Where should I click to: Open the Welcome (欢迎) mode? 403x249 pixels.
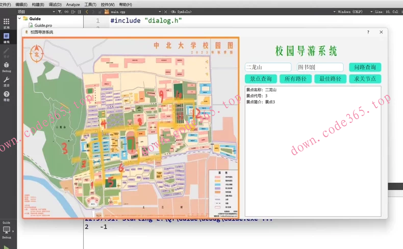(7, 23)
